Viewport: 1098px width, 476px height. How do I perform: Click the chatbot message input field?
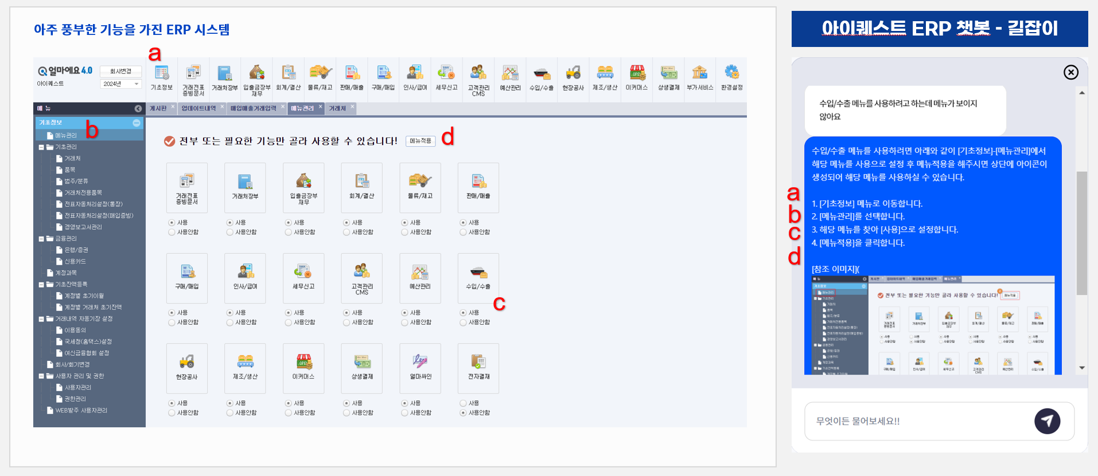coord(918,421)
